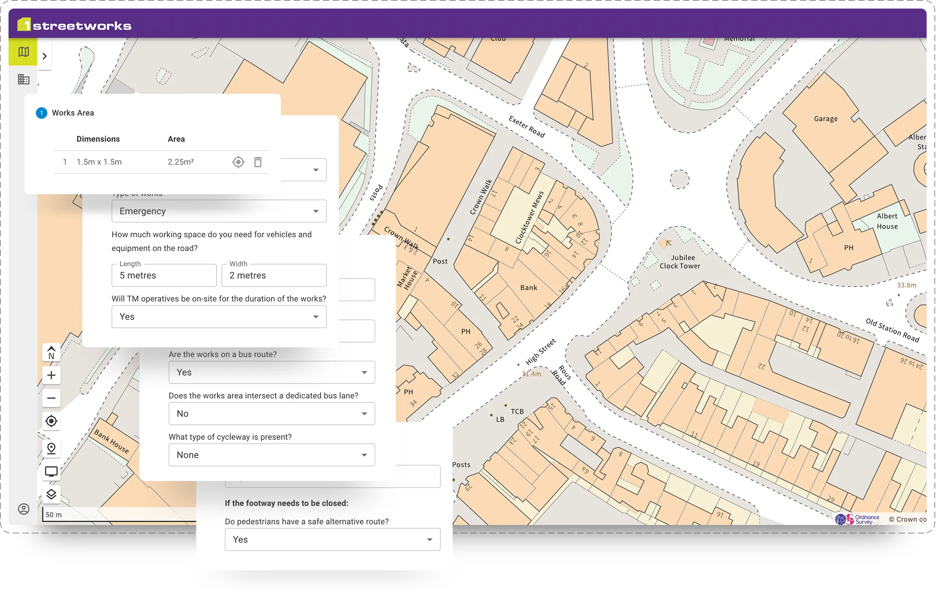The image size is (949, 600).
Task: Click the Rous Road map label
Action: pyautogui.click(x=562, y=375)
